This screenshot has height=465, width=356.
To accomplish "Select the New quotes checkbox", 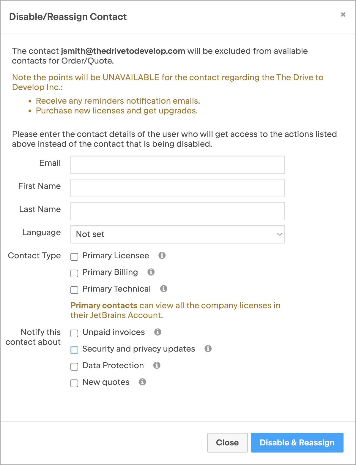I will click(74, 383).
